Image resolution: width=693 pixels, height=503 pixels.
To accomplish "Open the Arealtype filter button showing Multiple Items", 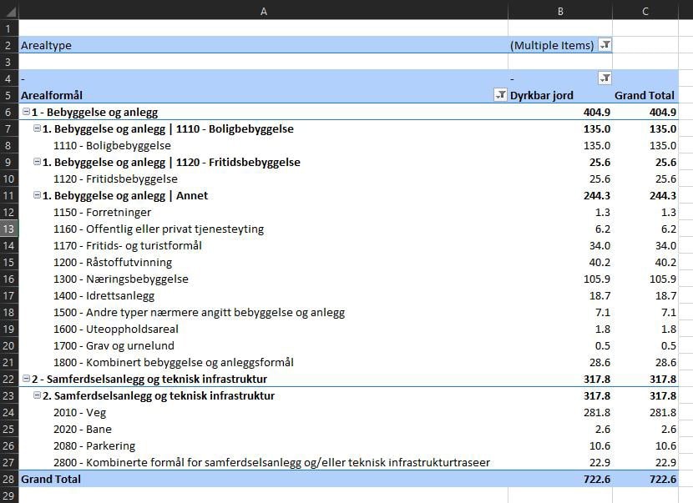I will click(605, 45).
